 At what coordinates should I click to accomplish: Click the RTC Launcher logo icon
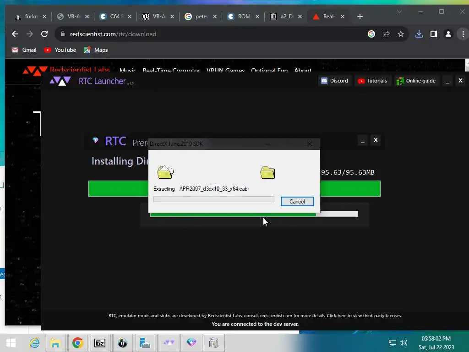tap(60, 81)
